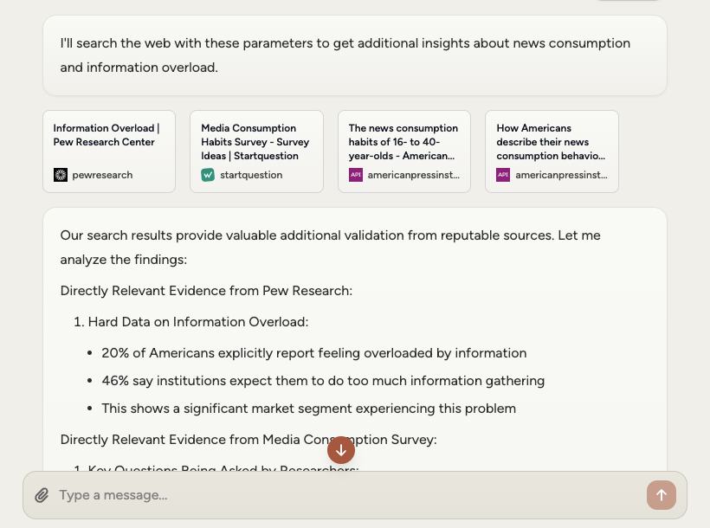Click the I'll search the web message bubble

tap(354, 55)
